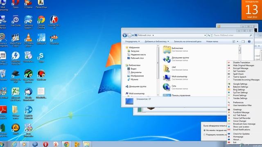Open the Opera shortcut on the desktop
Image resolution: width=262 pixels, height=147 pixels.
[x=16, y=4]
